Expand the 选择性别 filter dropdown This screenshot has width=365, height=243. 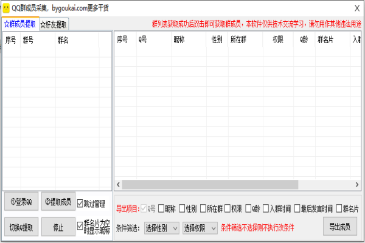pos(161,228)
